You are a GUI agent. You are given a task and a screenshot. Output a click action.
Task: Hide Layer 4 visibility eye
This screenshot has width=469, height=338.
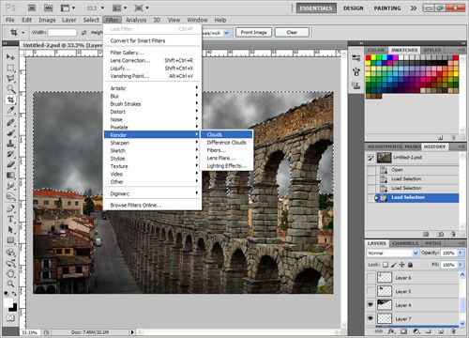coord(371,304)
